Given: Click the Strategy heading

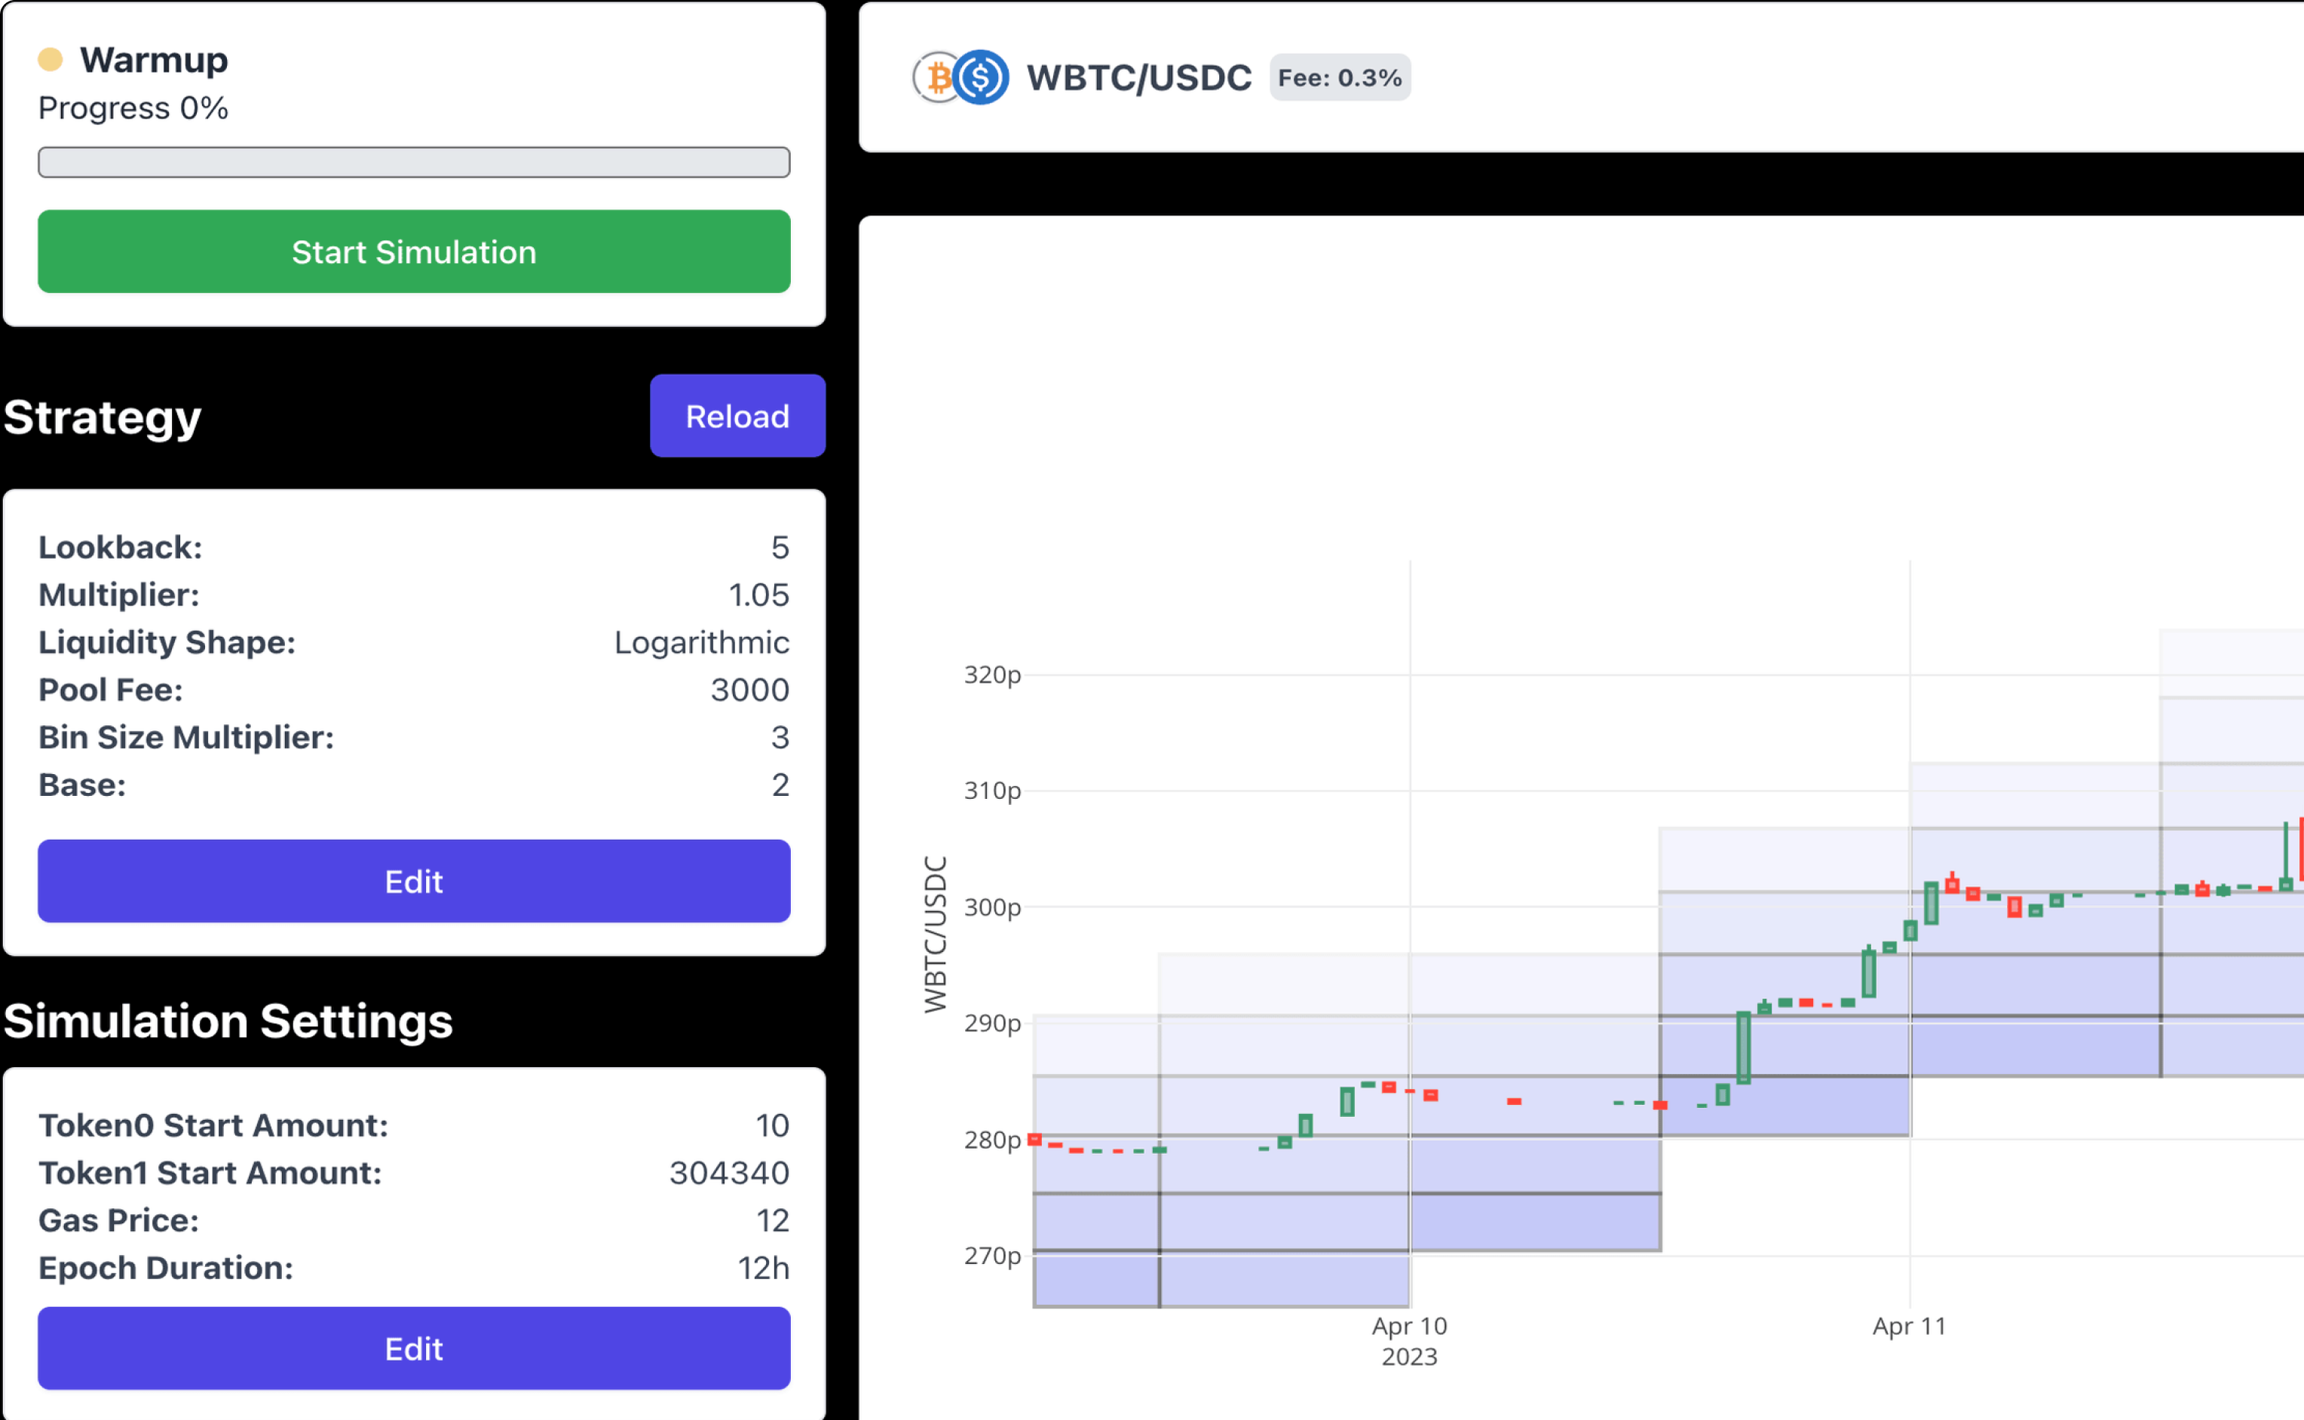Looking at the screenshot, I should coord(102,418).
